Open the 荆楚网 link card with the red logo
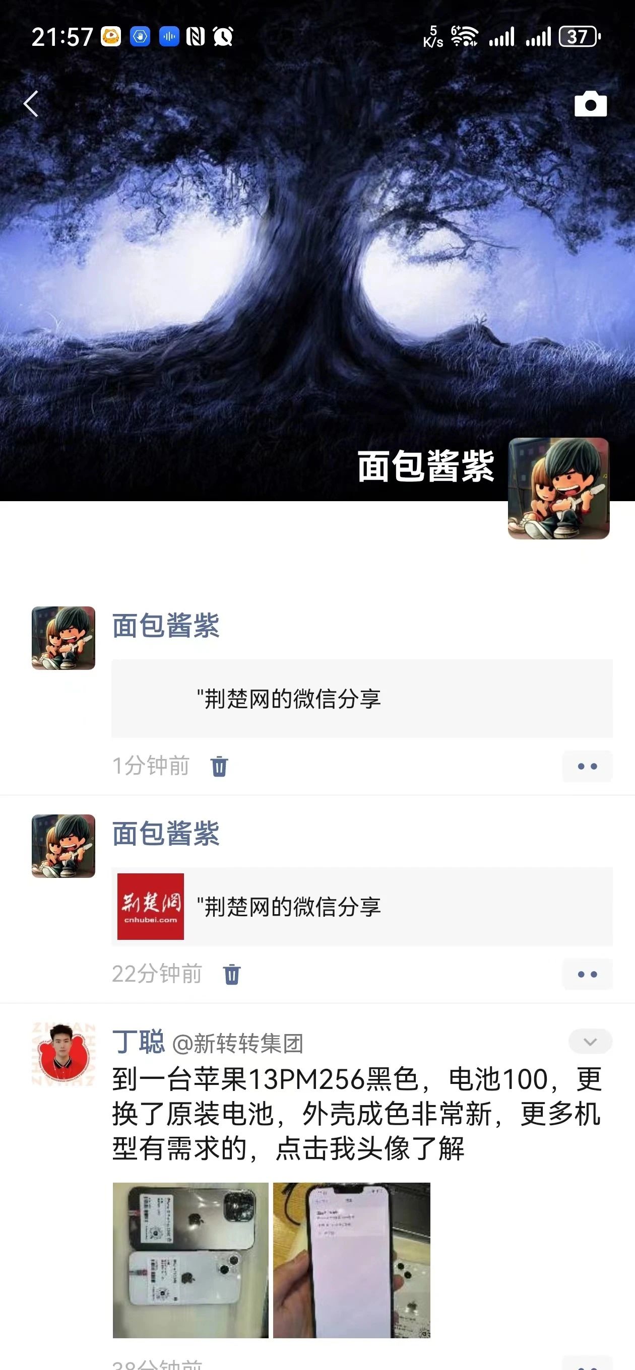 (x=362, y=906)
